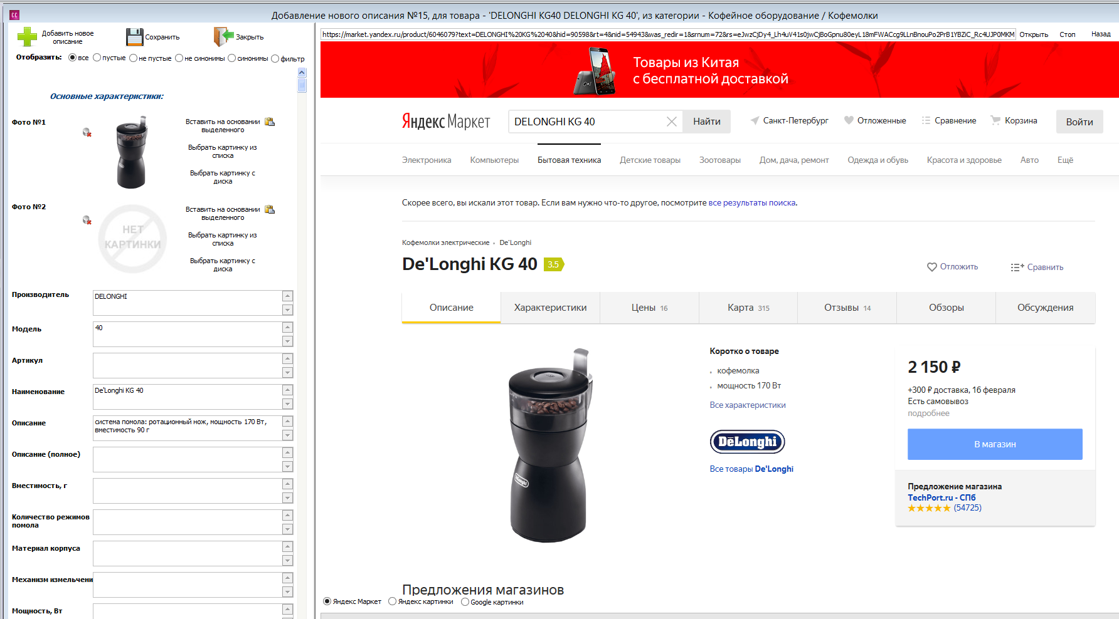The height and width of the screenshot is (619, 1119).
Task: Click the Найти search button
Action: 707,122
